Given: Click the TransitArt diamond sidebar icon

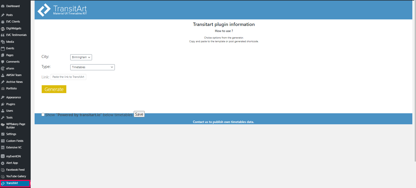Looking at the screenshot, I should point(3,183).
